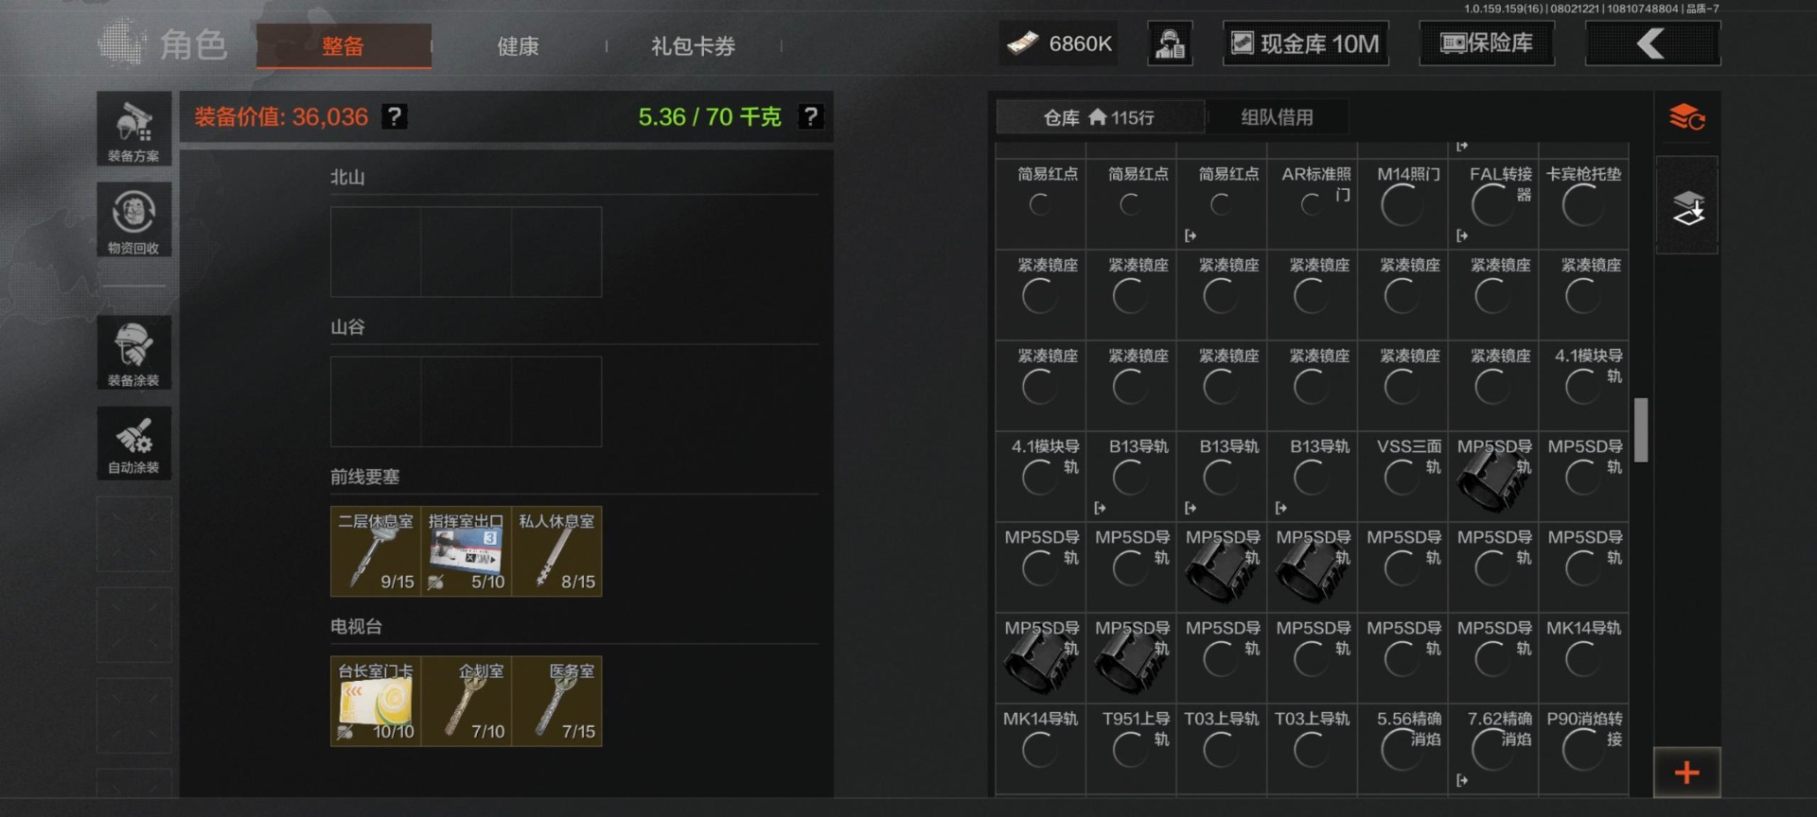Select the 仓库 115行 tab
The image size is (1817, 817).
1099,117
